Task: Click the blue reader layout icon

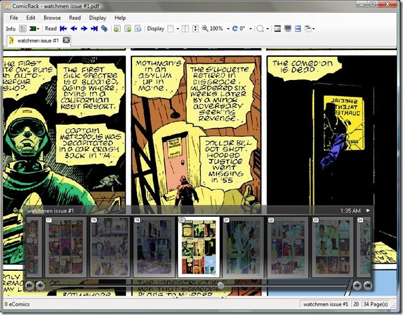Action: 298,29
